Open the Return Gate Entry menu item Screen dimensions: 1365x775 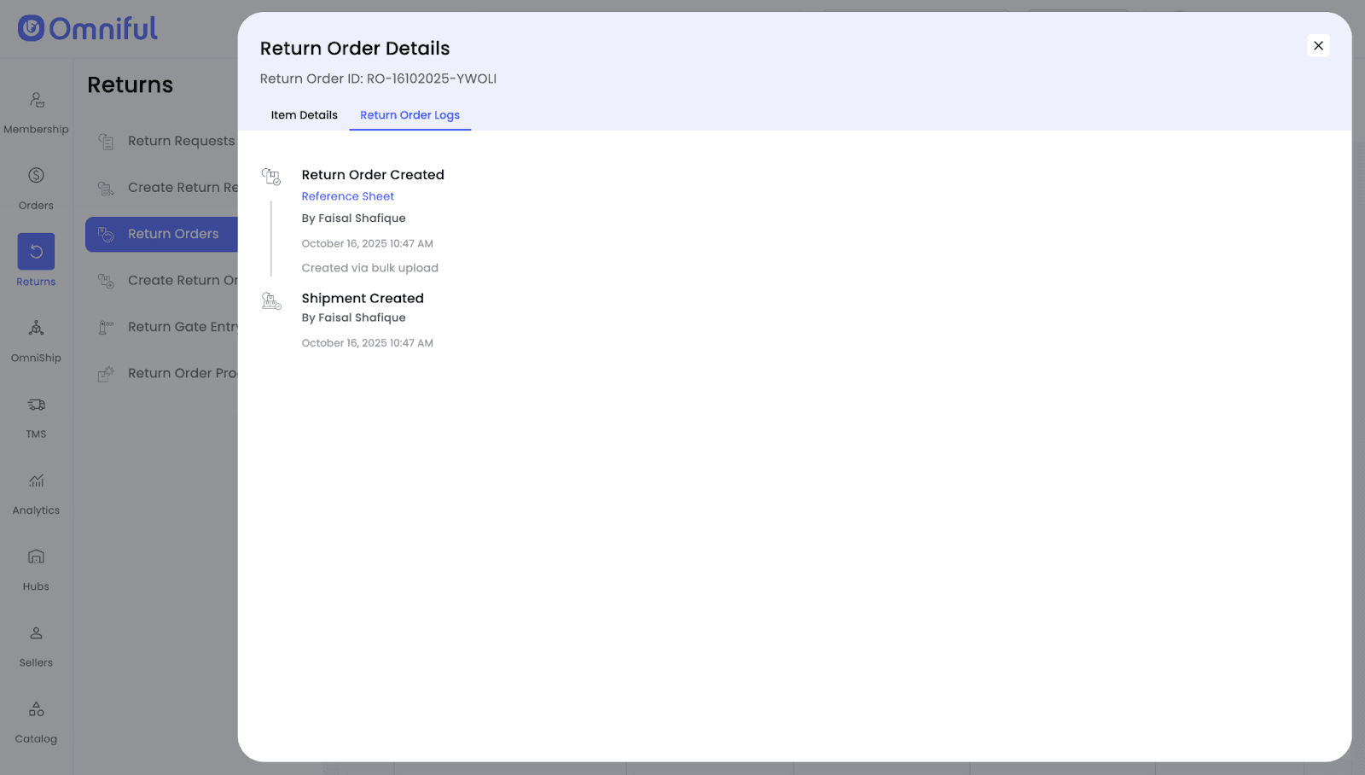(181, 327)
